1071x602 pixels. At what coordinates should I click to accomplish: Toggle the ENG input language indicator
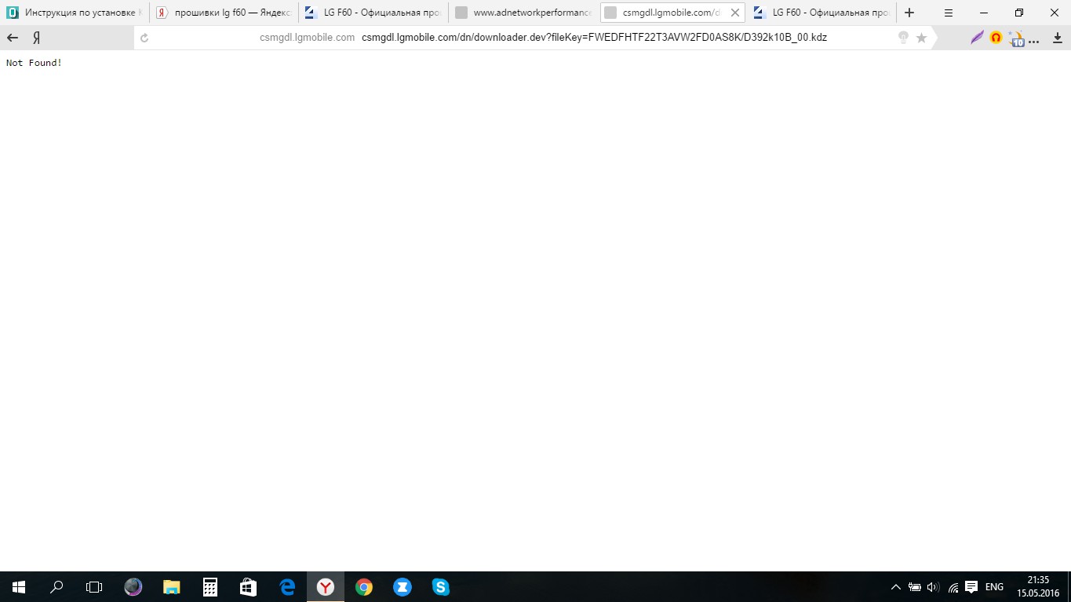[x=994, y=587]
